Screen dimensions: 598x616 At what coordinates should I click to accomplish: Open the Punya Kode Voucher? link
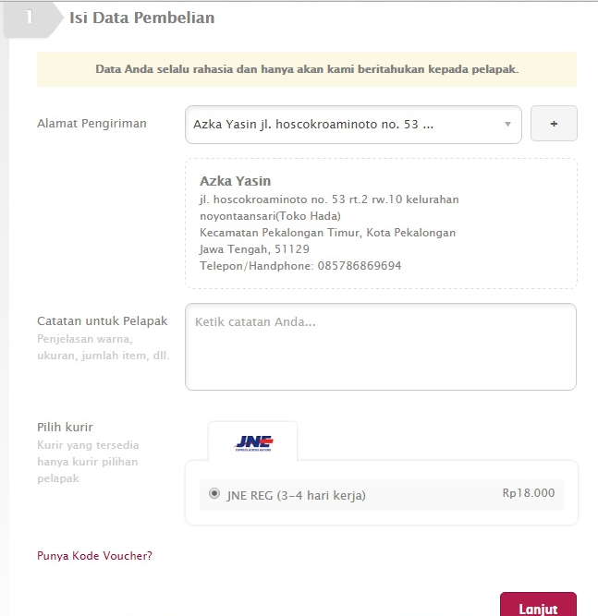point(94,555)
